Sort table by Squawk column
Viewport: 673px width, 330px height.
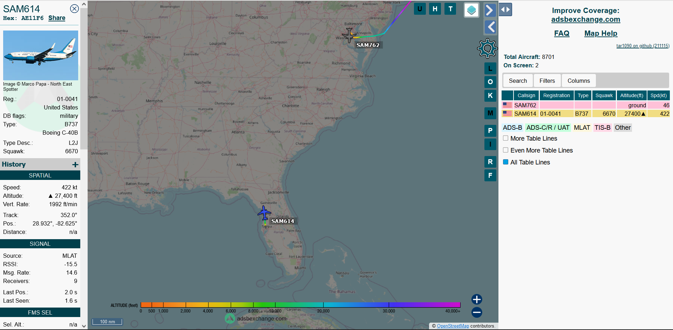(x=604, y=95)
